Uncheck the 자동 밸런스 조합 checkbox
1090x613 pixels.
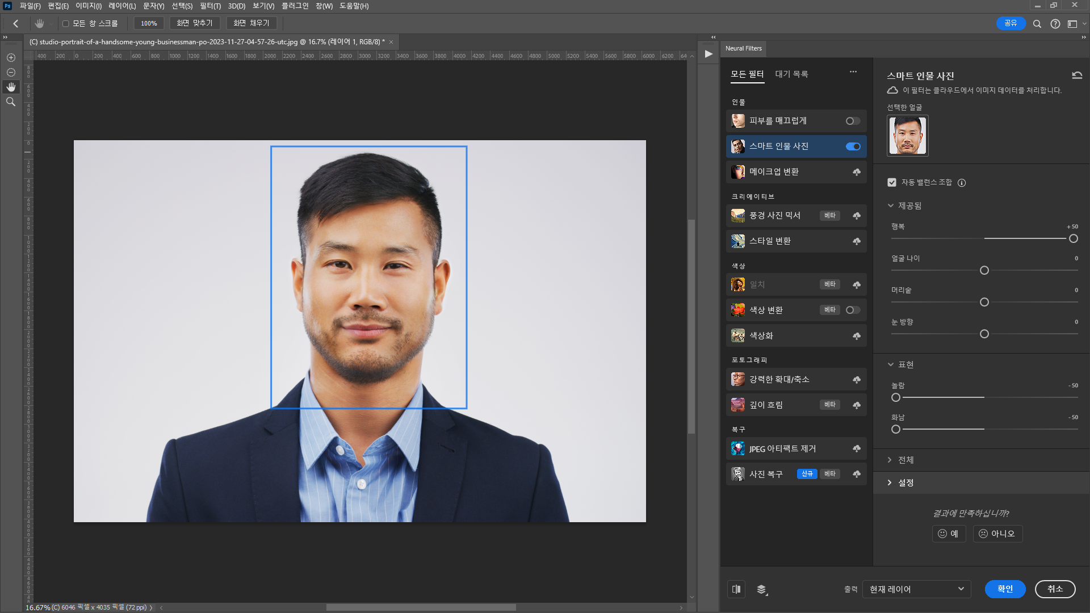point(892,182)
